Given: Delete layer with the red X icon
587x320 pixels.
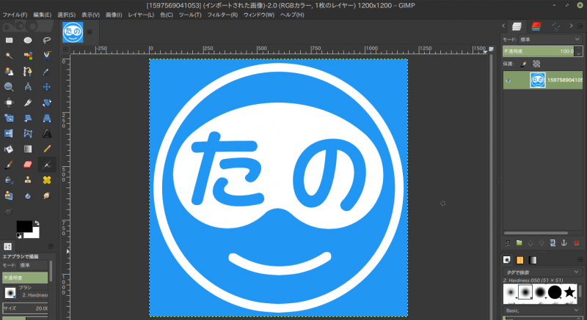Looking at the screenshot, I should point(576,242).
